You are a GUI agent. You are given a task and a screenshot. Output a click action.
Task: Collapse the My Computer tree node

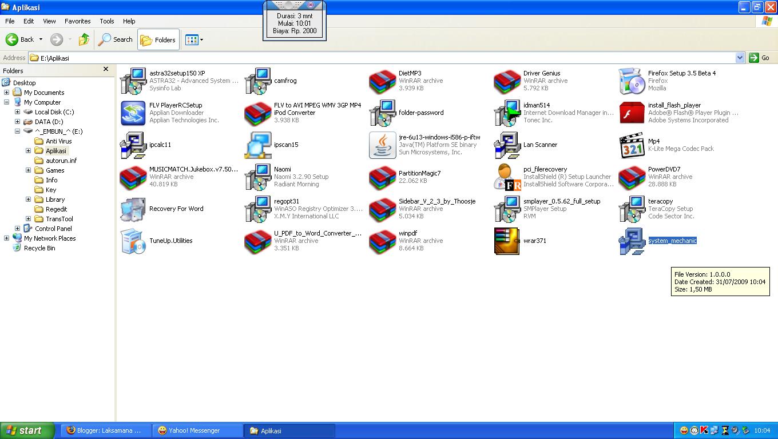click(6, 102)
